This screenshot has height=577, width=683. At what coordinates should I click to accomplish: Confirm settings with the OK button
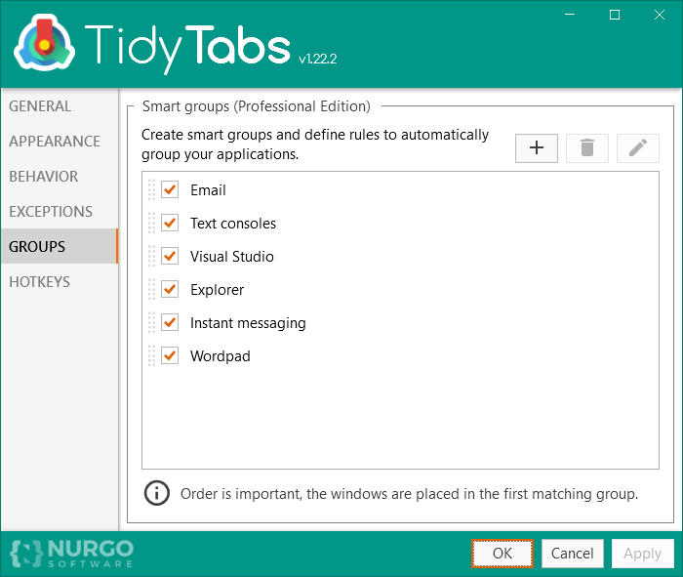pyautogui.click(x=502, y=554)
